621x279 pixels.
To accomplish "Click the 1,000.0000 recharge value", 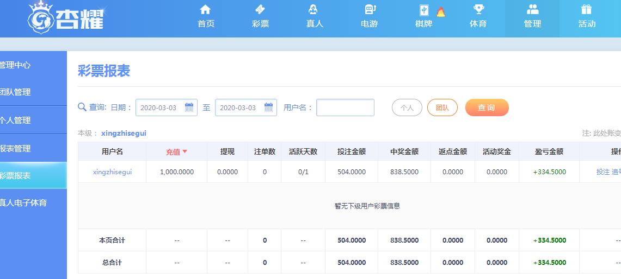I will [177, 172].
